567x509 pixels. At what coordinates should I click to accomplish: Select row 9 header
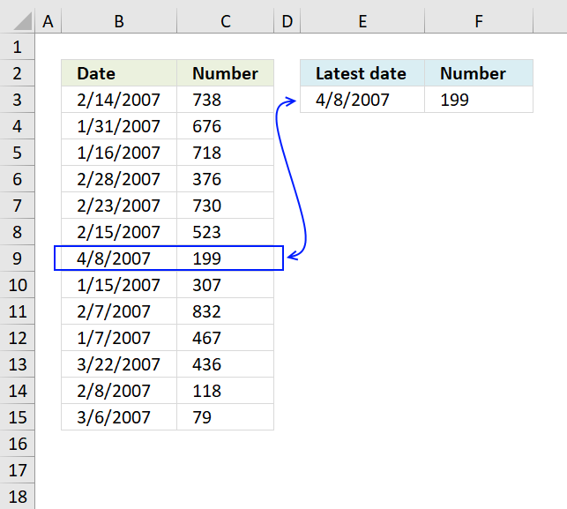click(17, 258)
